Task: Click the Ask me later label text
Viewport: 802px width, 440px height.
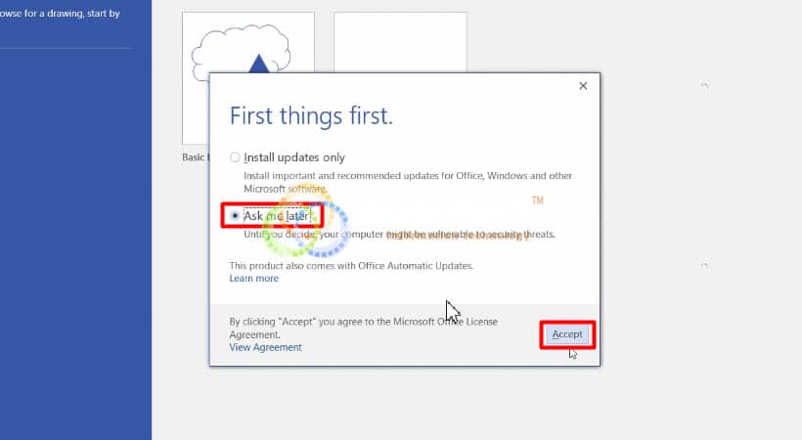Action: (x=276, y=216)
